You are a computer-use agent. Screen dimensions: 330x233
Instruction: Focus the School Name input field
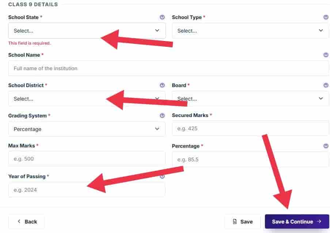pos(168,68)
